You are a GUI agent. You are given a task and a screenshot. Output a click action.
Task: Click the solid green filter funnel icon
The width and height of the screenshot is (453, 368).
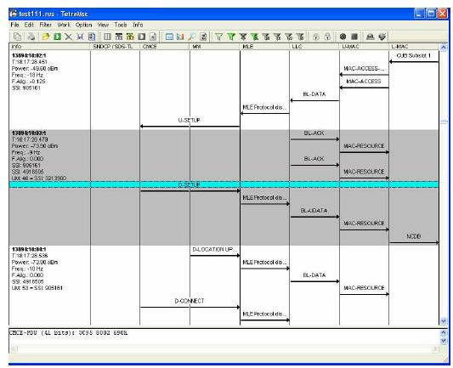coord(231,37)
